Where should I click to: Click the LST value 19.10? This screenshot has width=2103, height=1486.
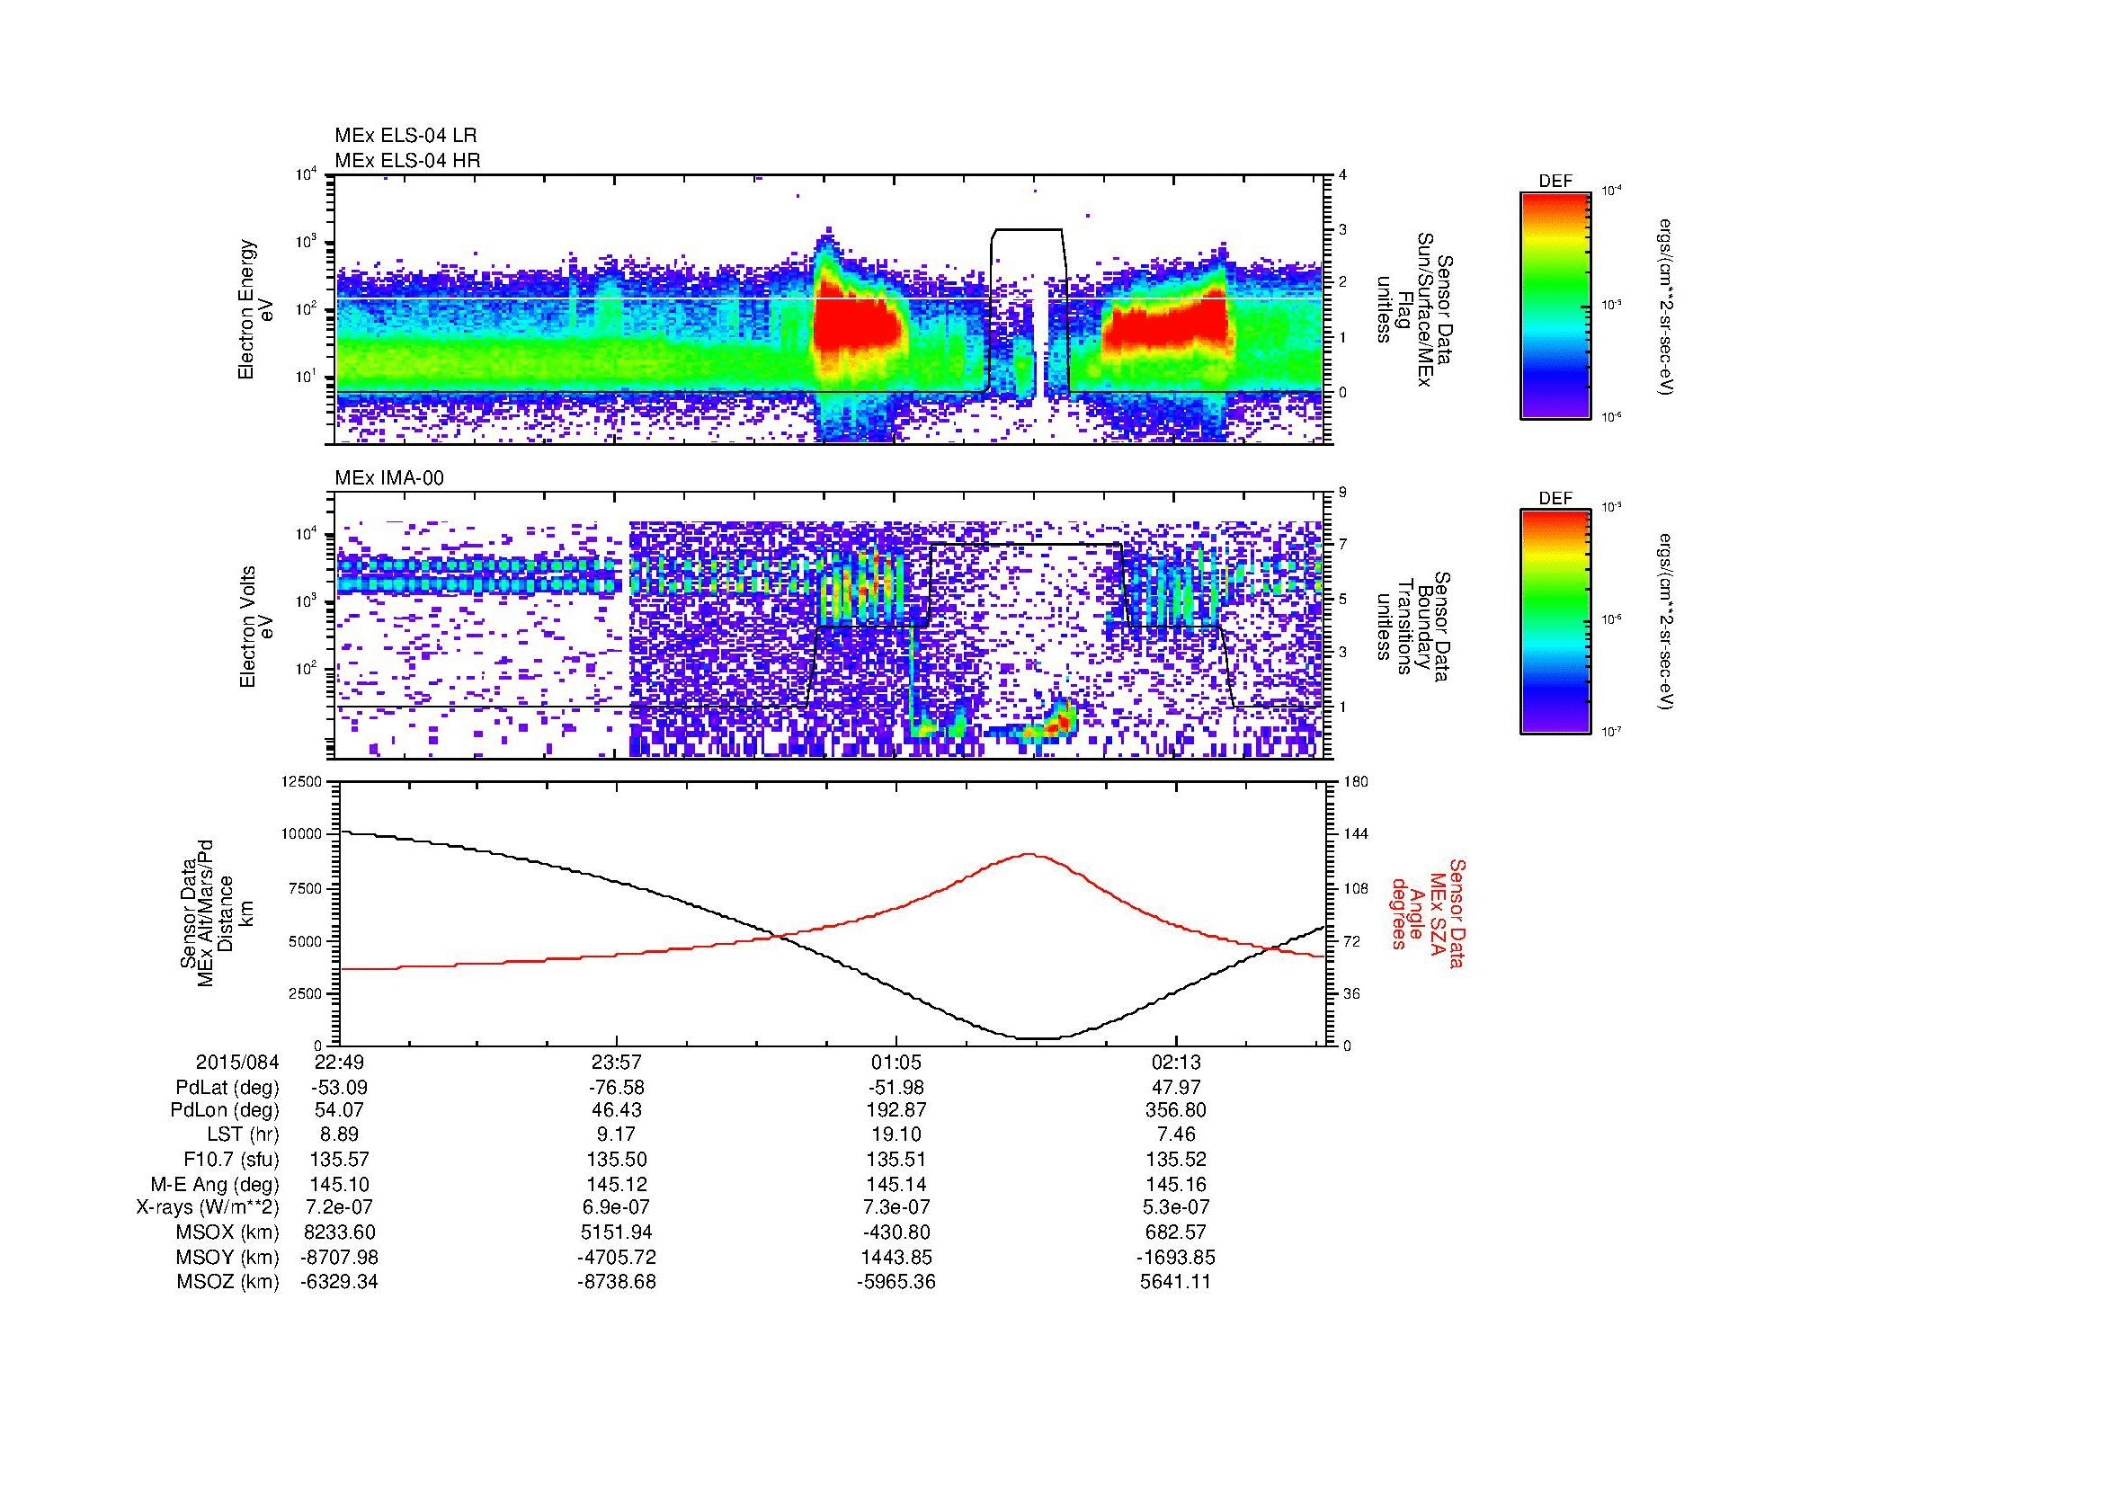[x=896, y=1135]
